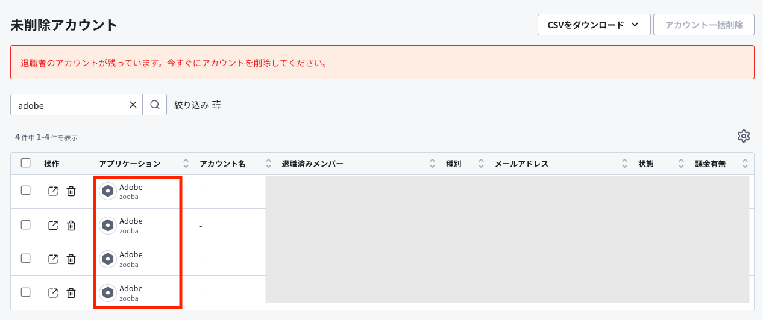Open the 絞り込み filter options
Image resolution: width=763 pixels, height=320 pixels.
(x=198, y=105)
